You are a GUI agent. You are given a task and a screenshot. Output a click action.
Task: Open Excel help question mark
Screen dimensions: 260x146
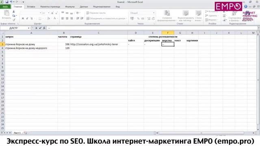pyautogui.click(x=246, y=6)
